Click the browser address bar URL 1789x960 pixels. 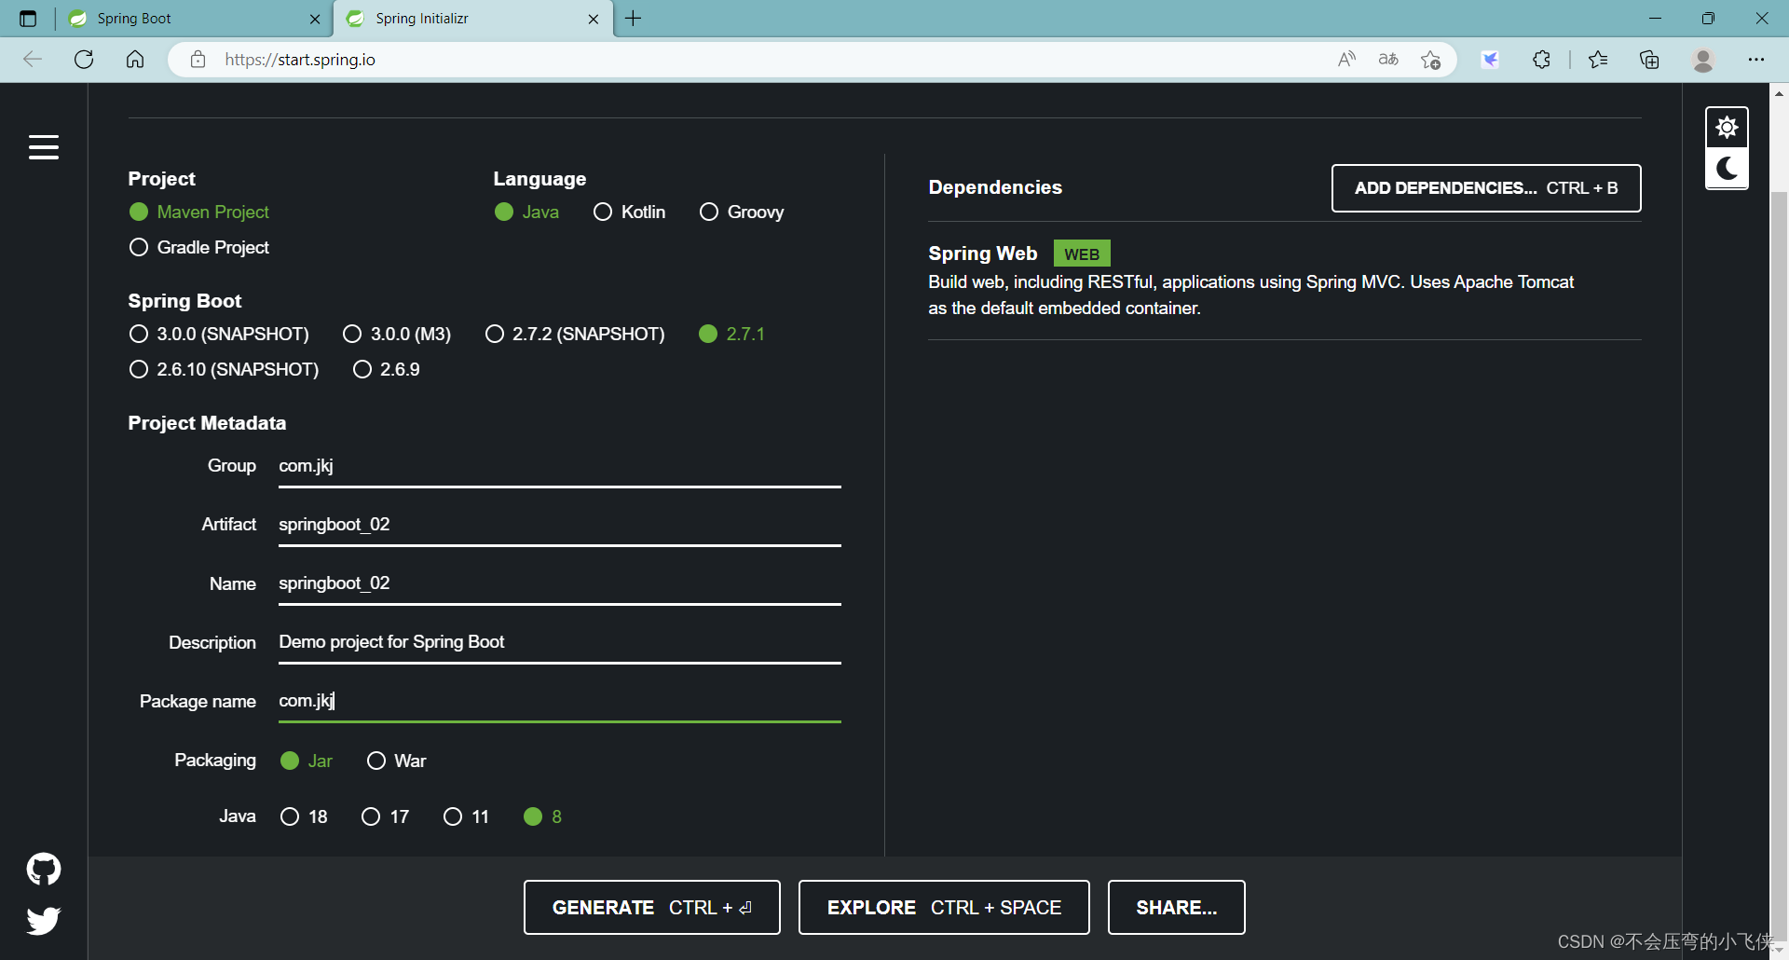click(x=300, y=60)
